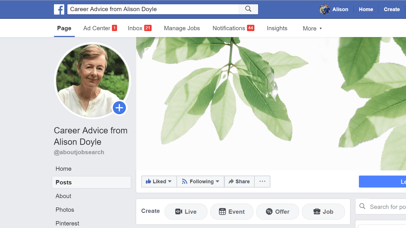The image size is (406, 228).
Task: Click the page profile photo
Action: tap(93, 81)
